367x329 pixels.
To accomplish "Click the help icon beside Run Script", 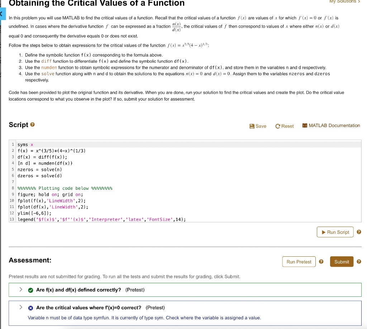I will (x=359, y=232).
